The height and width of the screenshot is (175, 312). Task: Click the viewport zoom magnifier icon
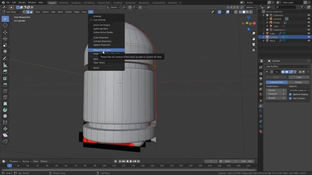coord(253,34)
